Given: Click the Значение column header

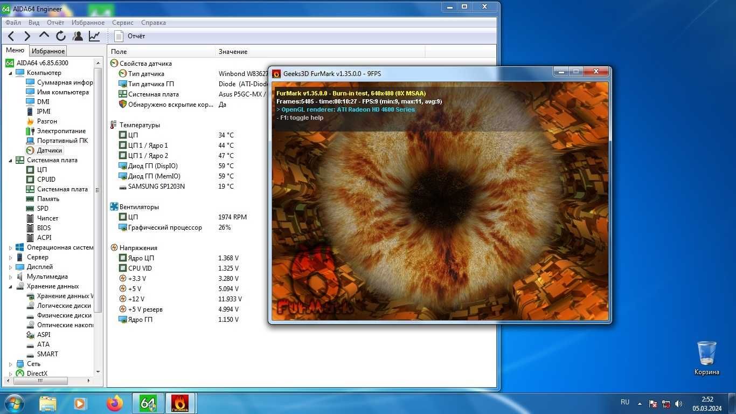Looking at the screenshot, I should click(x=321, y=52).
